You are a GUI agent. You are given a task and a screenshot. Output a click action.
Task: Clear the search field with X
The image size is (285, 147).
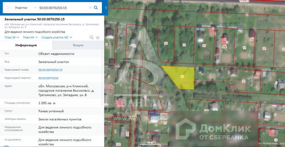click(x=90, y=7)
